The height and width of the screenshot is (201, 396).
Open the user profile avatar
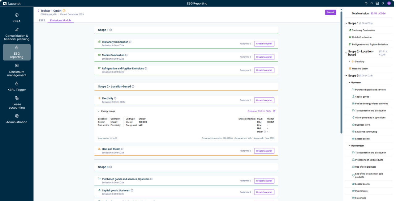[389, 3]
